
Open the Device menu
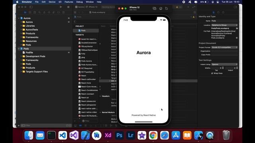pos(52,2)
